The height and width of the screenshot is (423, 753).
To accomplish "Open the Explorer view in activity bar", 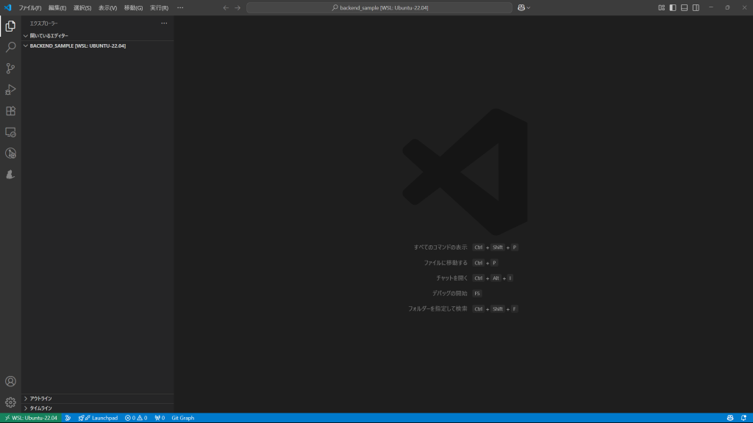I will tap(10, 26).
